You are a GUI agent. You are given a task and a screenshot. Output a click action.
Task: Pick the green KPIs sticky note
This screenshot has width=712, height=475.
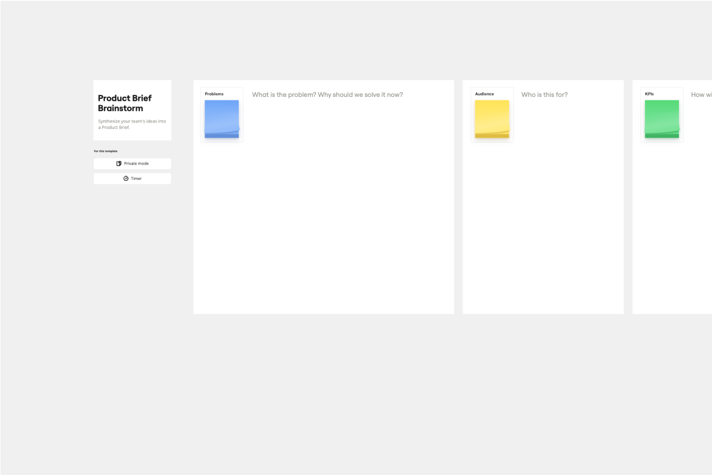click(x=662, y=119)
